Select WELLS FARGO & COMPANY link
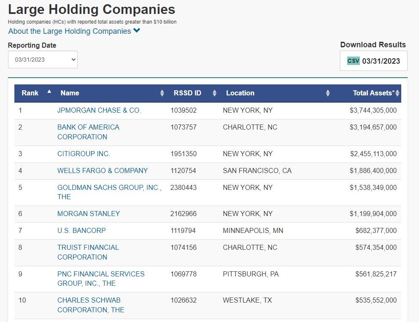419x322 pixels. click(103, 171)
